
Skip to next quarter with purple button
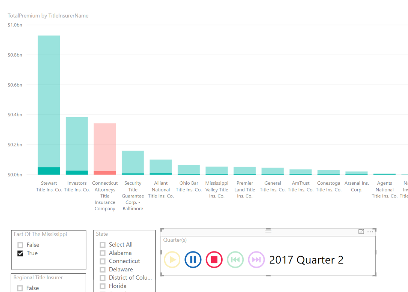tap(256, 259)
